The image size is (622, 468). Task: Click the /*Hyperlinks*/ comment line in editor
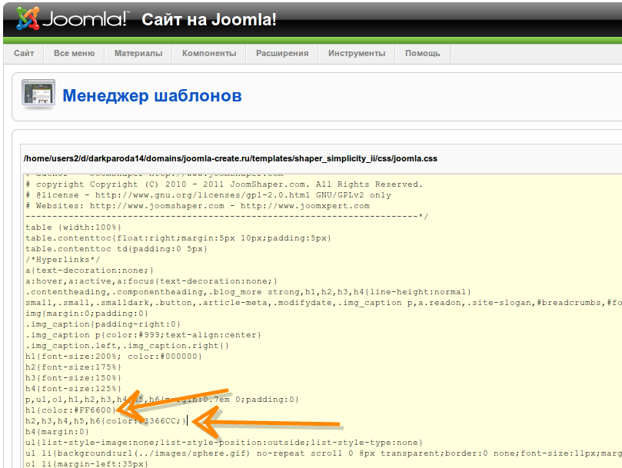[x=58, y=260]
